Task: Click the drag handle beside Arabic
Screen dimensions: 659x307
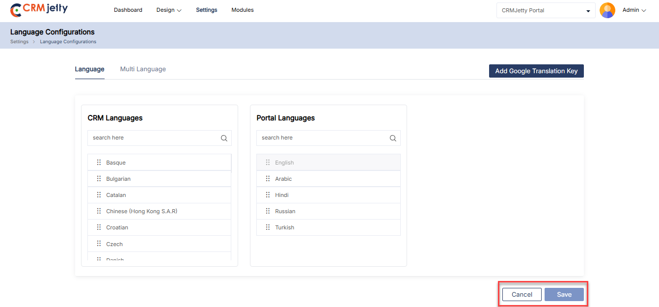Action: pos(268,179)
